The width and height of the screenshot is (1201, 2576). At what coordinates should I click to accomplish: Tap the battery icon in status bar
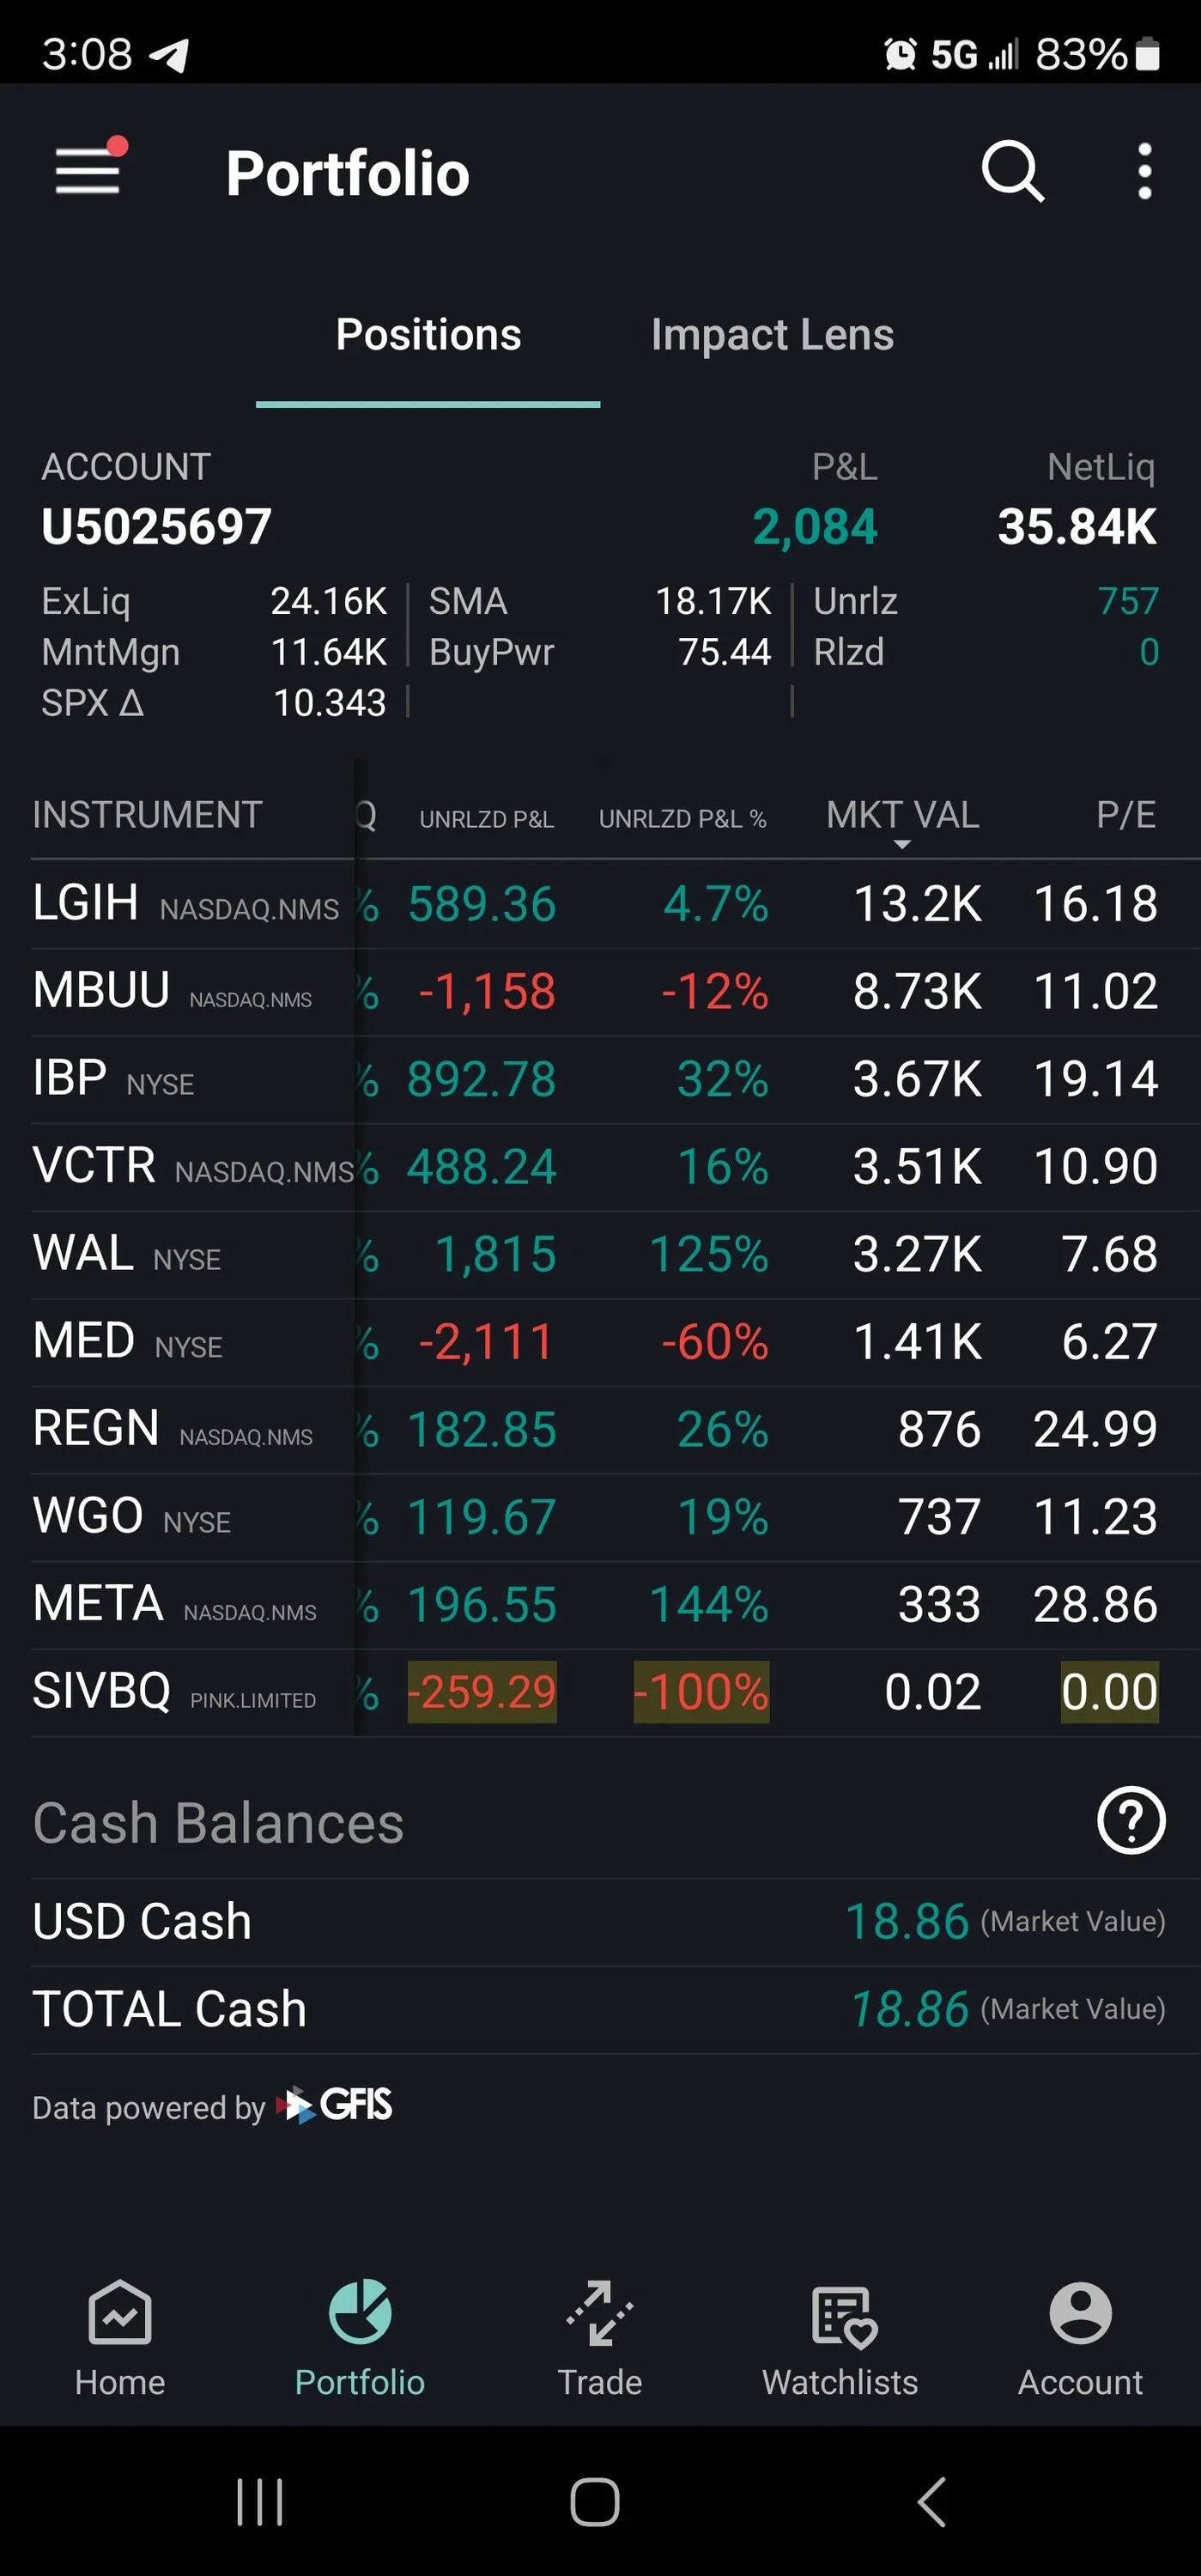(1148, 54)
